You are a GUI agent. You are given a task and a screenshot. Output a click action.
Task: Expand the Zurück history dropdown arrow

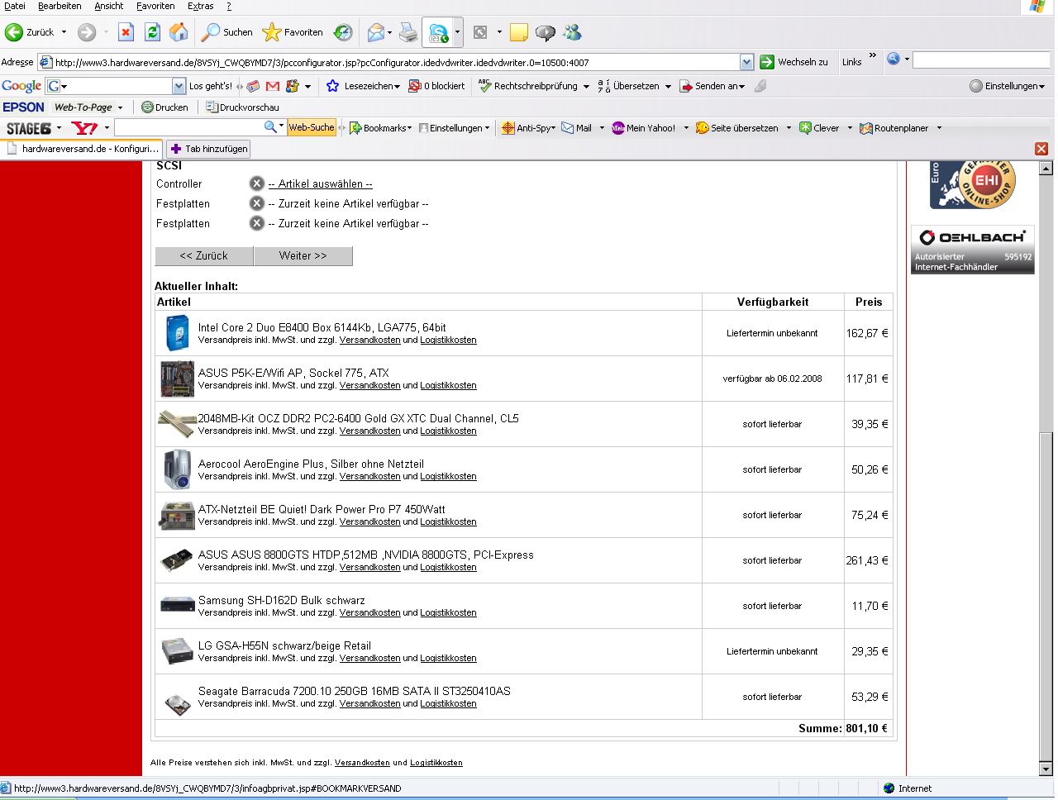pos(64,32)
